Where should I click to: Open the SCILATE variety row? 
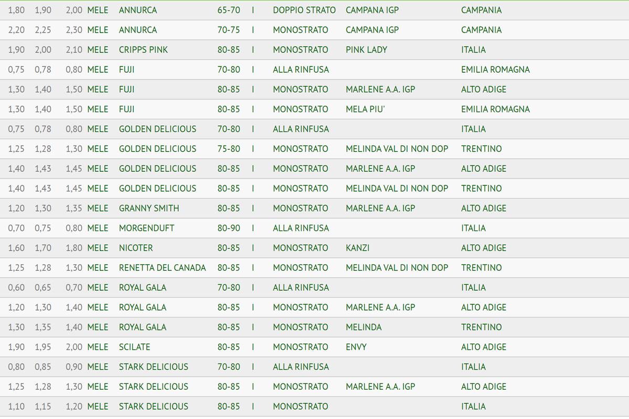tap(134, 347)
